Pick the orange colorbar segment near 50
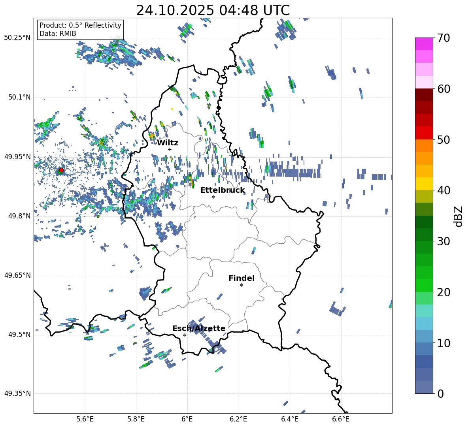This screenshot has height=427, width=468. (424, 145)
